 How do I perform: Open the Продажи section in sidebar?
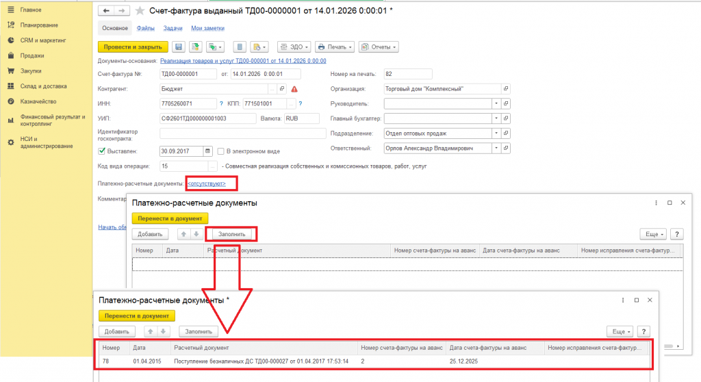pyautogui.click(x=31, y=55)
